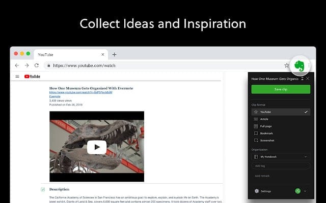Click the Add tag field
This screenshot has width=326, height=203.
point(281,166)
